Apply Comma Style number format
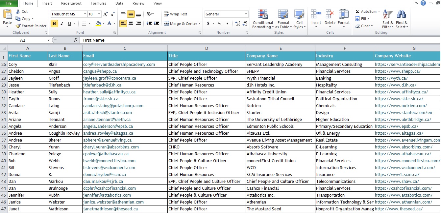 [227, 24]
